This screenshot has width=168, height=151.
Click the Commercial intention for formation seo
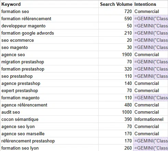point(151,11)
